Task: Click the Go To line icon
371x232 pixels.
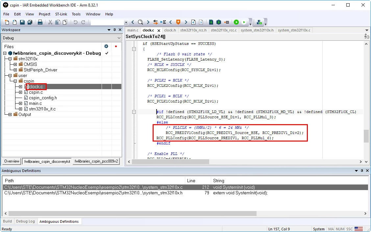Action: coord(163,22)
